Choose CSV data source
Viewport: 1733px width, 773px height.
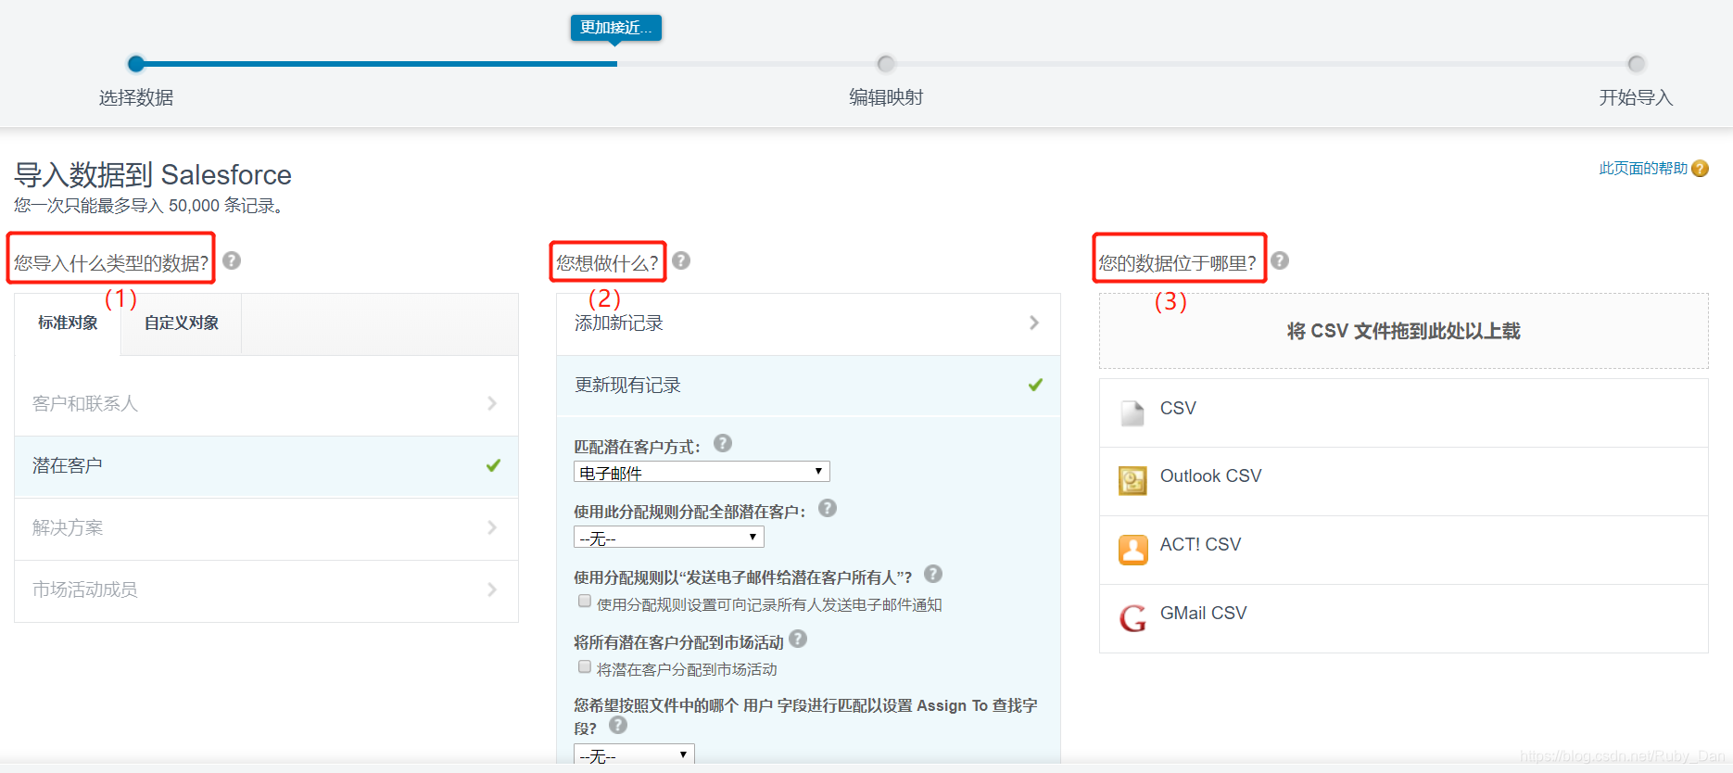click(x=1403, y=412)
